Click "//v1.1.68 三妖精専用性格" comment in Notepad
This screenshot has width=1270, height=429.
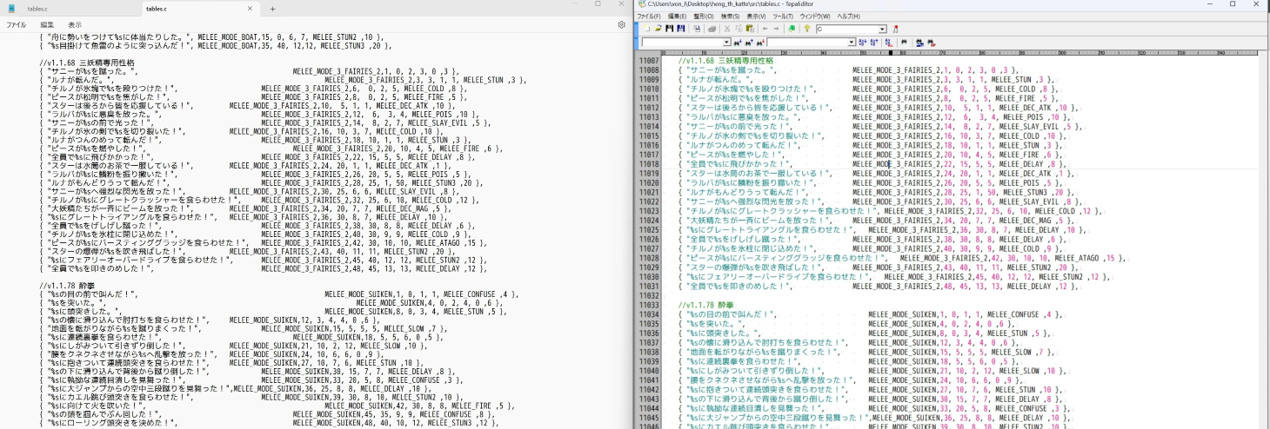(87, 63)
